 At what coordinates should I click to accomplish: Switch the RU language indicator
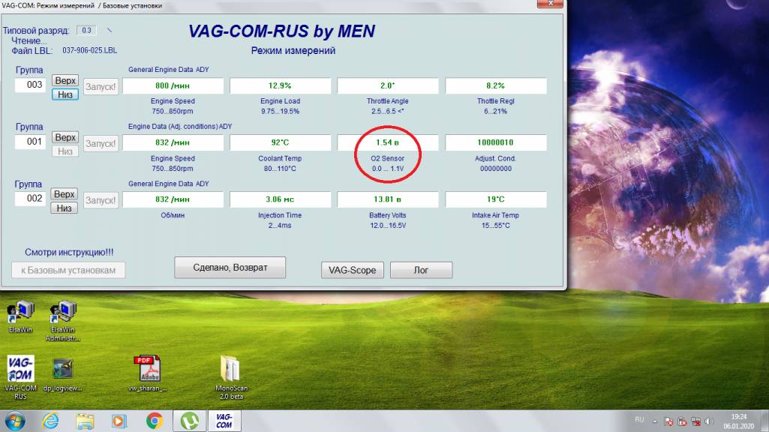coord(639,421)
